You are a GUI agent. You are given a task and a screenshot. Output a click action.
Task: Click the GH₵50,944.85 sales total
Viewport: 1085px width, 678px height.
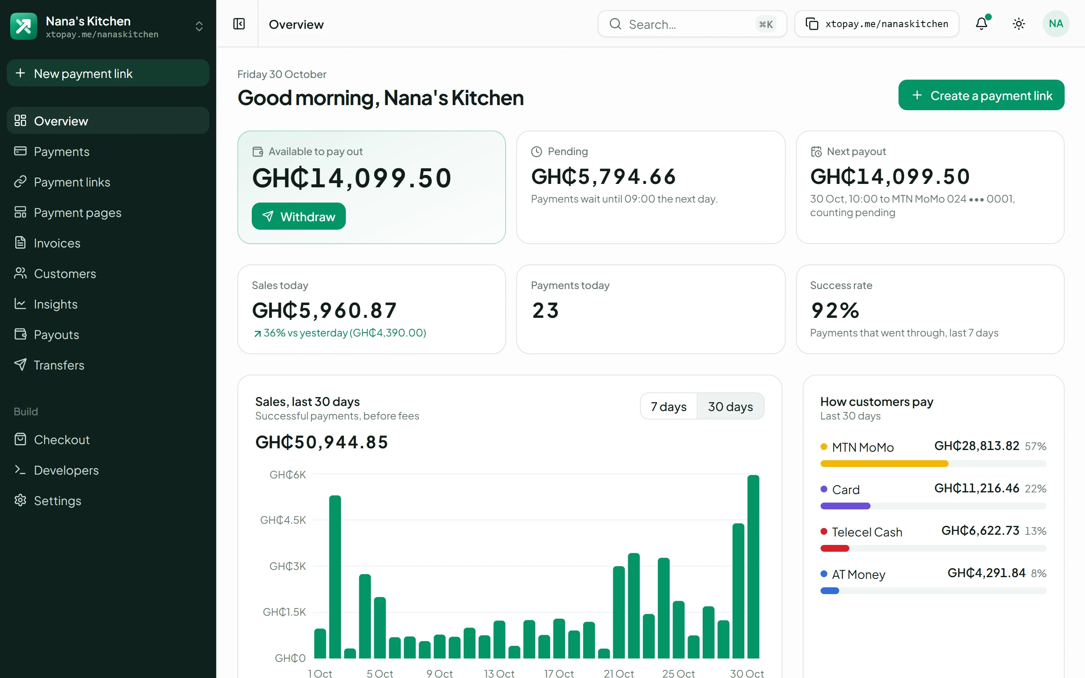(x=321, y=442)
